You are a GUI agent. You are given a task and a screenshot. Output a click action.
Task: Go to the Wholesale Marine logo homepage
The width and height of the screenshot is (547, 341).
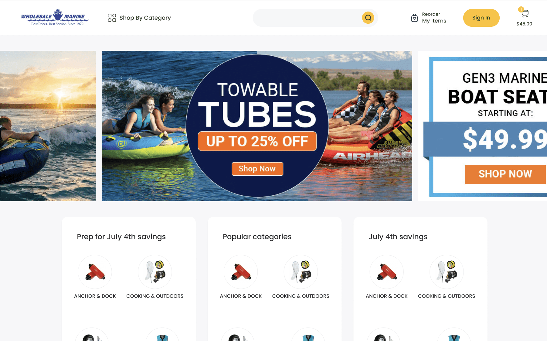[55, 17]
